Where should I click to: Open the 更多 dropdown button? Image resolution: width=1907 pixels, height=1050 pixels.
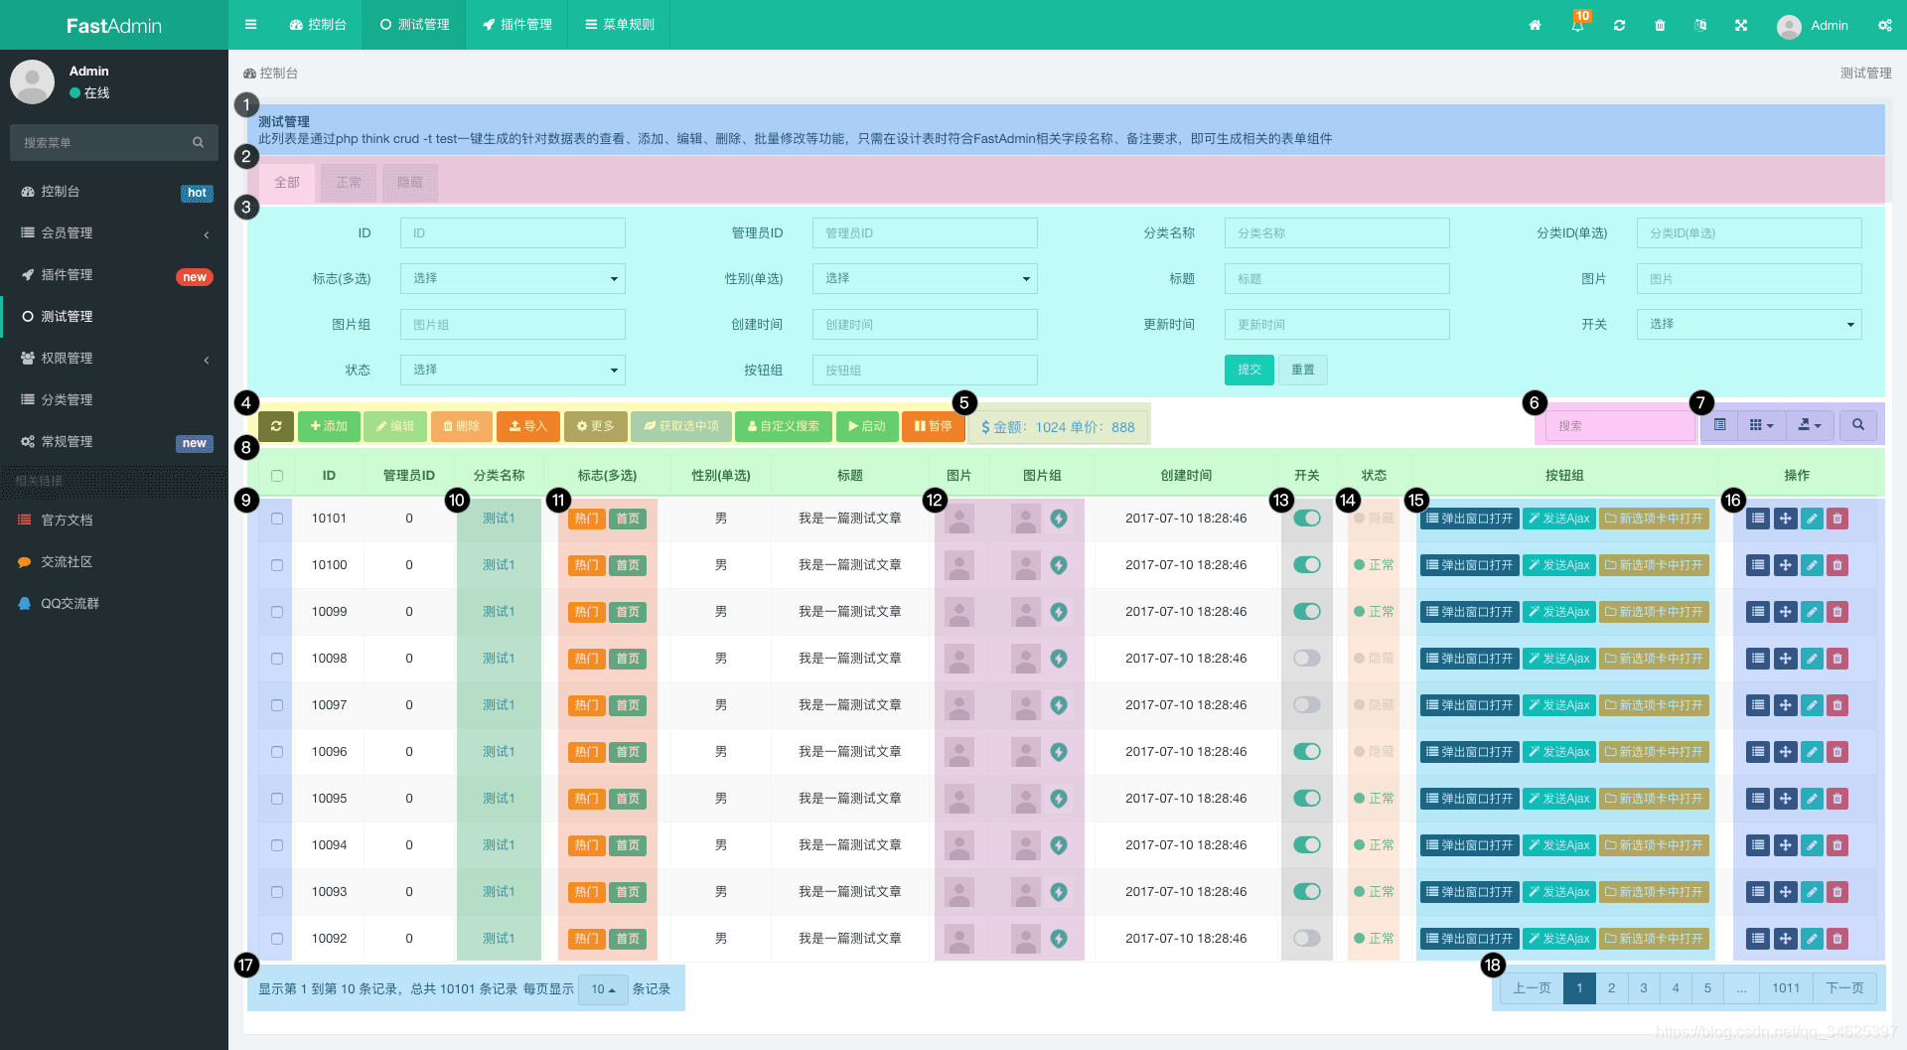point(596,426)
